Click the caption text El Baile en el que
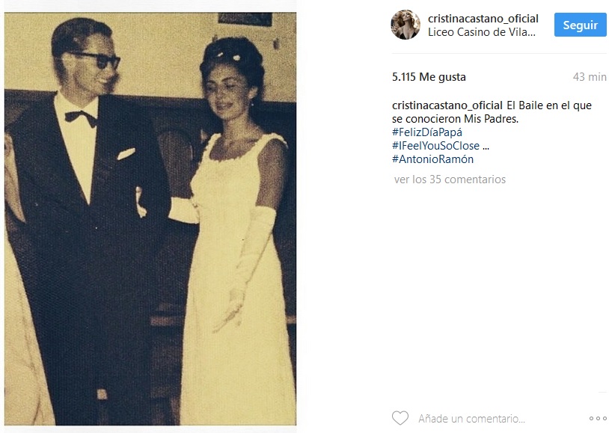This screenshot has height=433, width=609. tap(549, 105)
